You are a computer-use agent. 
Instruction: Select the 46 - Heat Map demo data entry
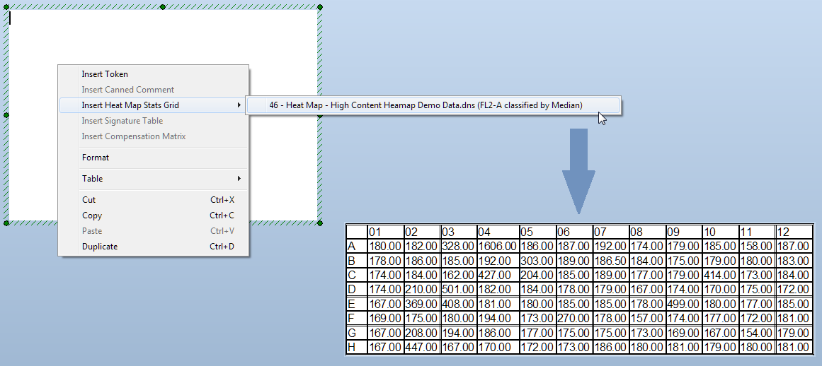pyautogui.click(x=425, y=105)
